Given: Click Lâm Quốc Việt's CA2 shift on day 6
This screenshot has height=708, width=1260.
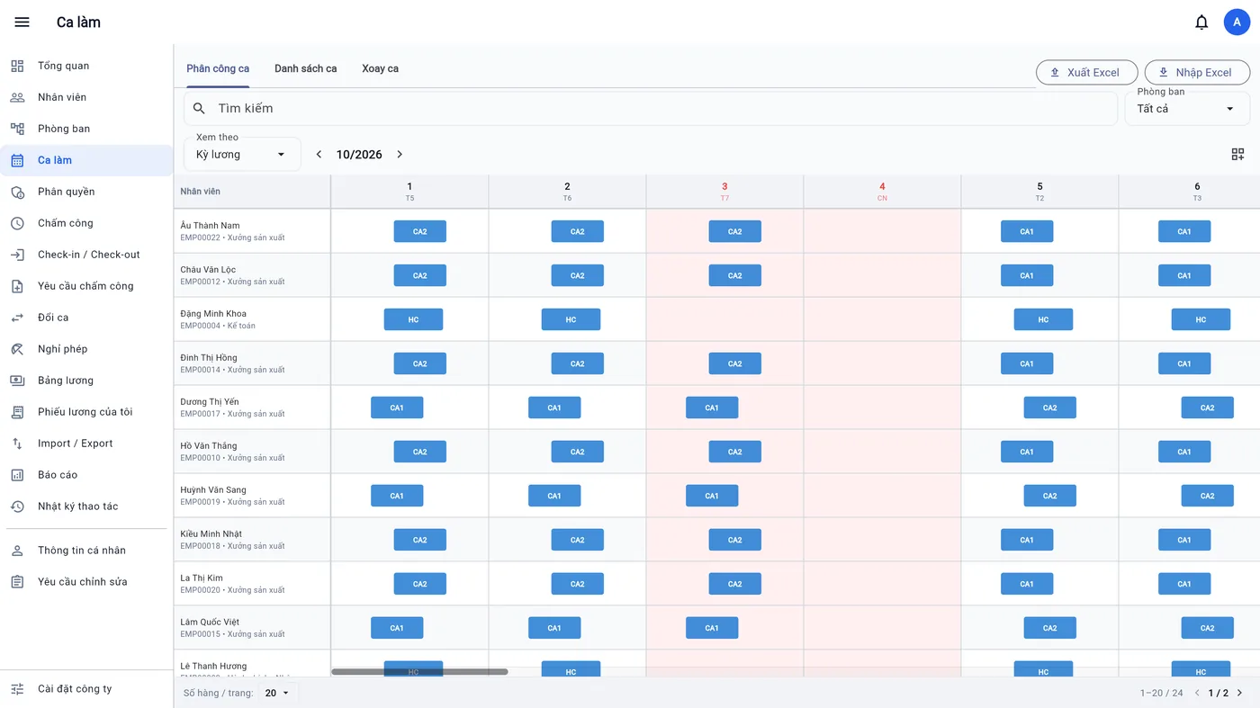Looking at the screenshot, I should click(x=1208, y=628).
